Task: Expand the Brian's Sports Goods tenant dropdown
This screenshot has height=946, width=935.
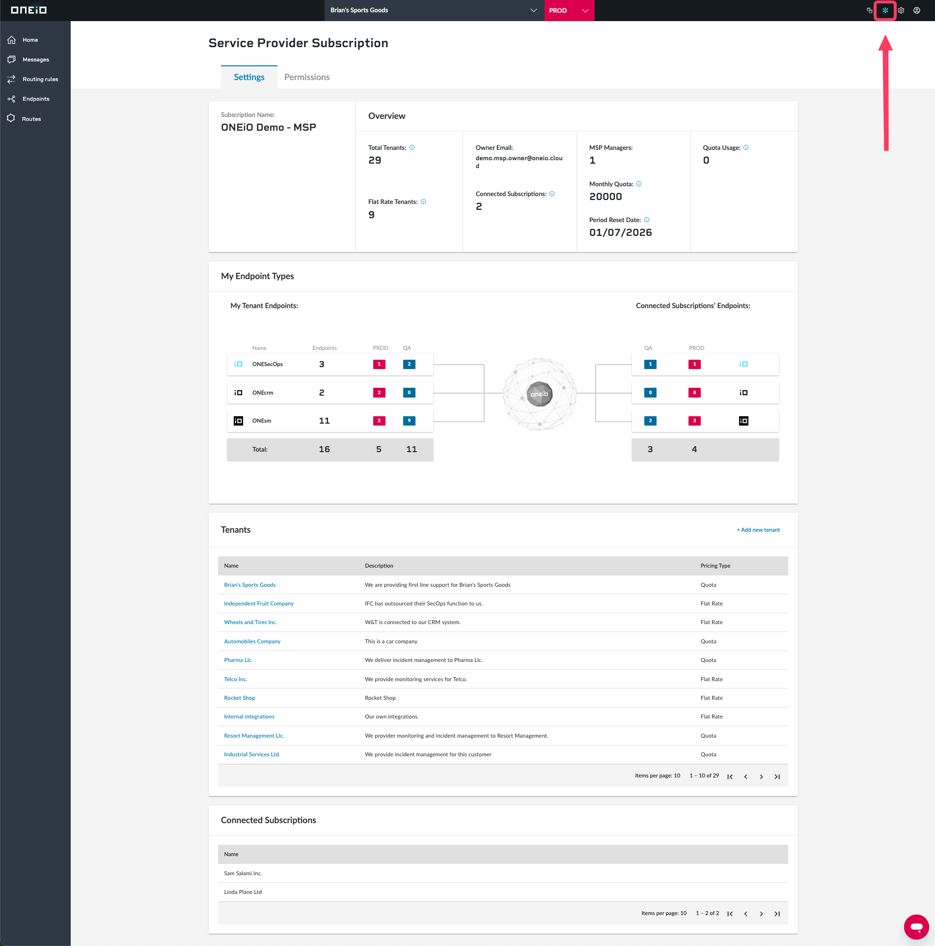Action: (x=434, y=10)
